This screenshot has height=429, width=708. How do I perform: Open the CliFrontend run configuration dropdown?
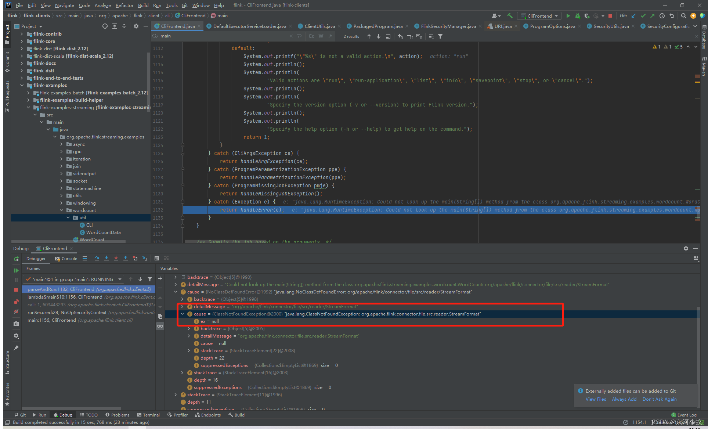[539, 16]
